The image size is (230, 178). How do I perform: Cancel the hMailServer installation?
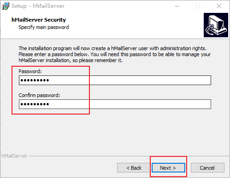[x=207, y=168]
